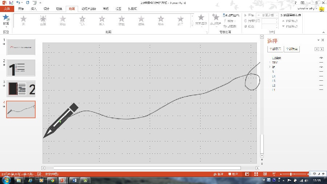This screenshot has height=184, width=327.
Task: Click the Redo icon in quick access toolbar
Action: pyautogui.click(x=28, y=3)
